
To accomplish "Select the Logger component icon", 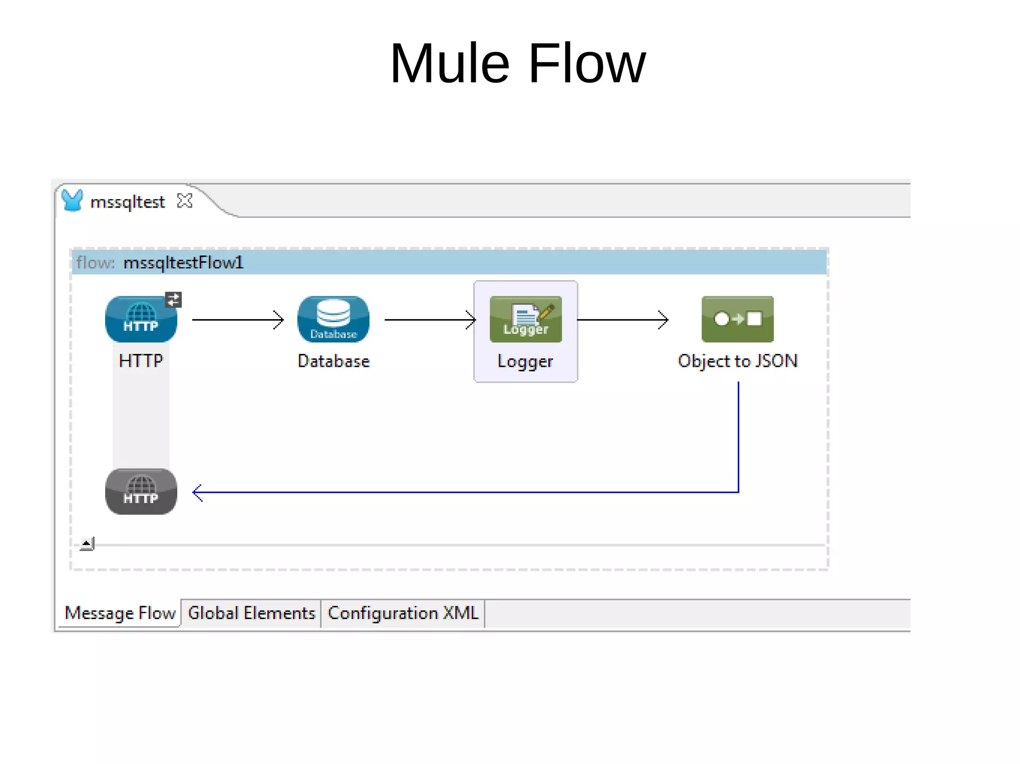I will [x=525, y=319].
